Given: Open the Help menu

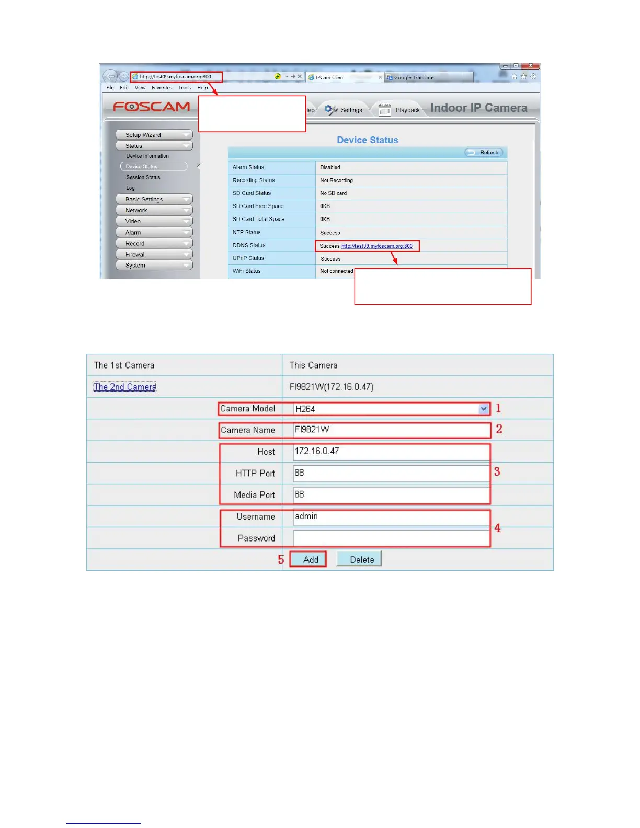Looking at the screenshot, I should click(202, 88).
